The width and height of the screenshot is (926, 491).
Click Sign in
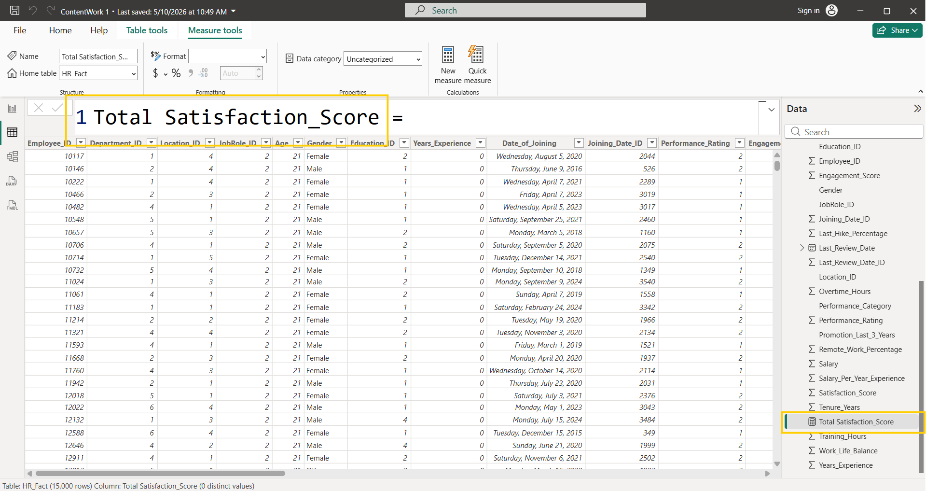point(808,11)
